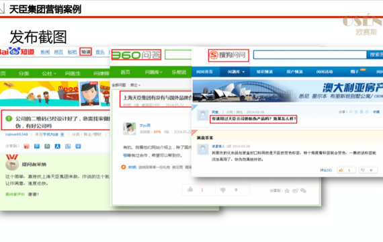This screenshot has height=242, width=383.
Task: Click the blue plus share icon in Baidu
Action: tap(78, 146)
